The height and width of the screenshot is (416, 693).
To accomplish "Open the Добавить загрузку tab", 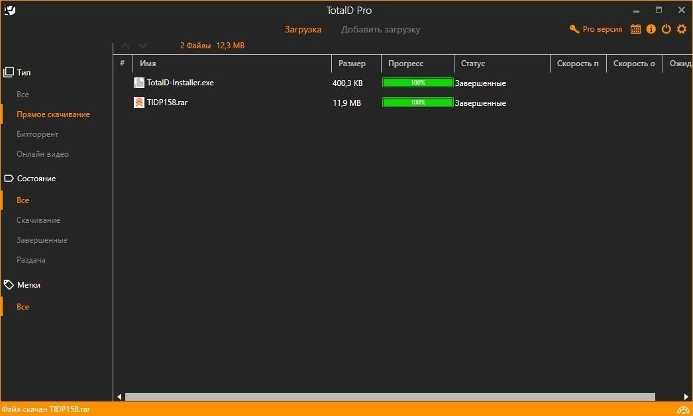I will click(x=380, y=30).
